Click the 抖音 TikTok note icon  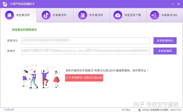click(x=46, y=15)
